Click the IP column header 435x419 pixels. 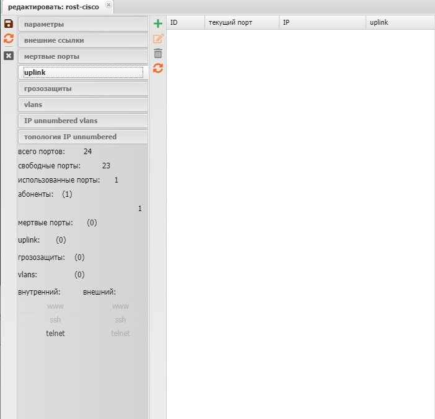tap(287, 22)
